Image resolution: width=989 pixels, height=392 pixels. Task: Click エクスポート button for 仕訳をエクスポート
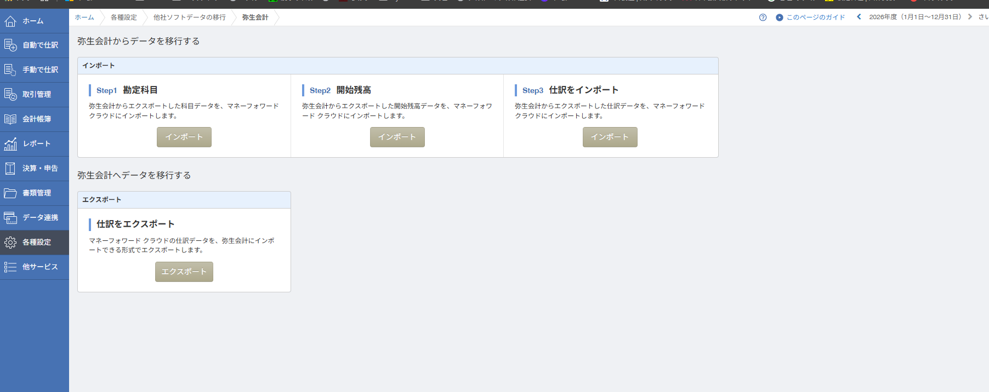pos(184,272)
